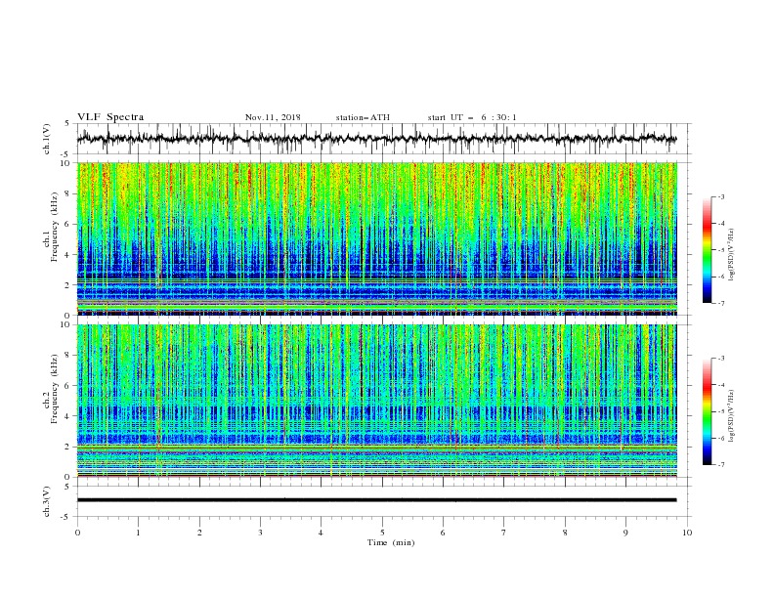Click the "ch.1 Frequency (kHz)" axis label
774x598 pixels.
pos(51,225)
